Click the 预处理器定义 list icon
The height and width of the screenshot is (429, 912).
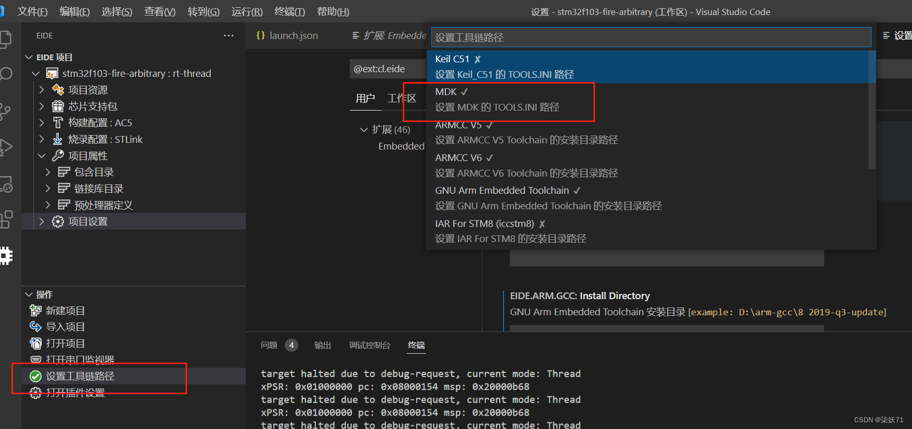(x=64, y=205)
